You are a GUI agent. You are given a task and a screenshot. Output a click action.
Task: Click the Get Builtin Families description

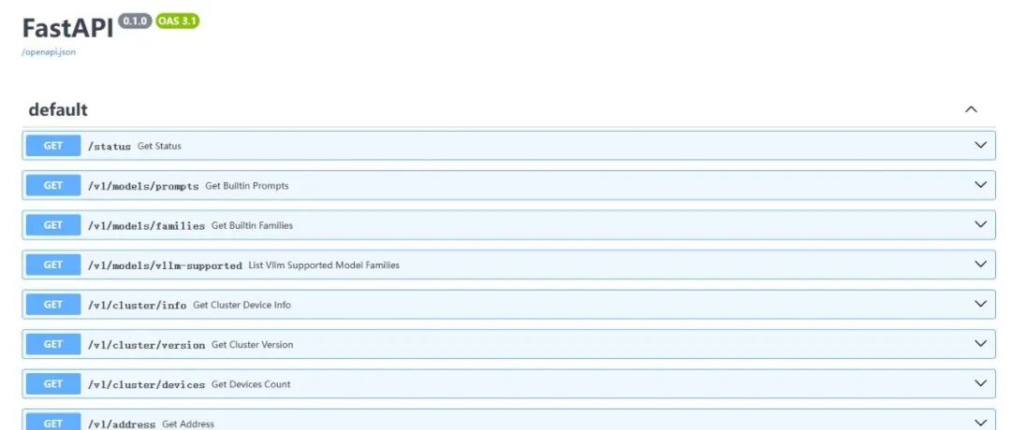(252, 225)
